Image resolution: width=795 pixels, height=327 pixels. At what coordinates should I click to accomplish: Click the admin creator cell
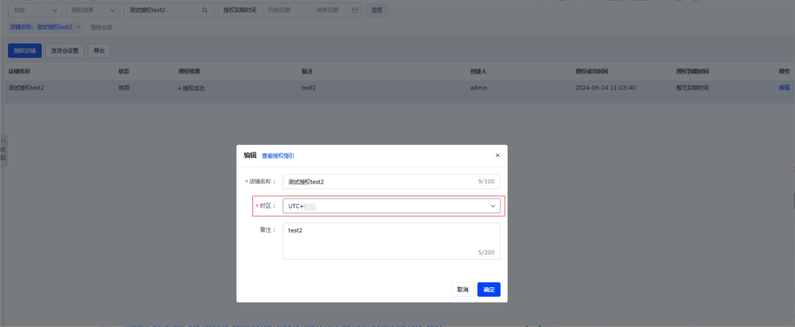tap(479, 88)
